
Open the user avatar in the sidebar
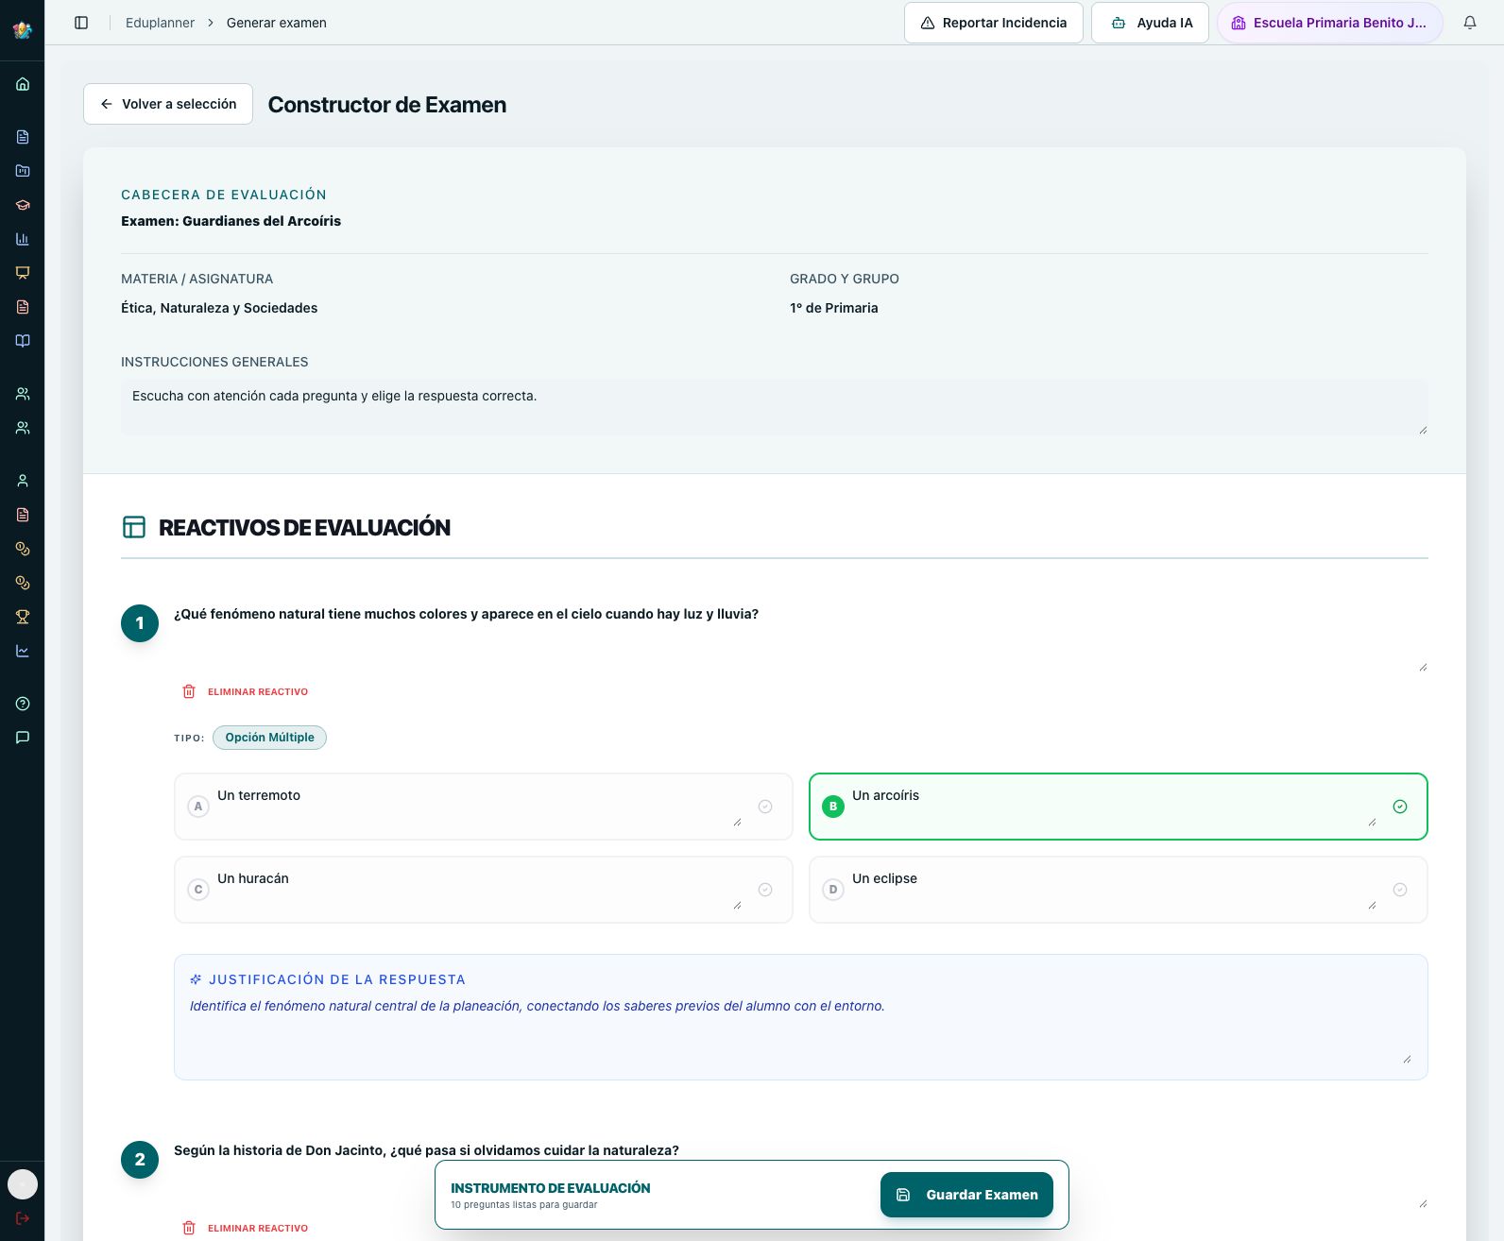tap(23, 1184)
